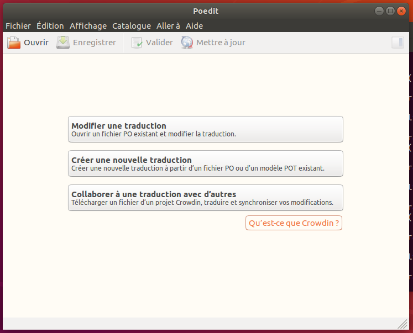Minimize the Poedit window

coord(379,11)
